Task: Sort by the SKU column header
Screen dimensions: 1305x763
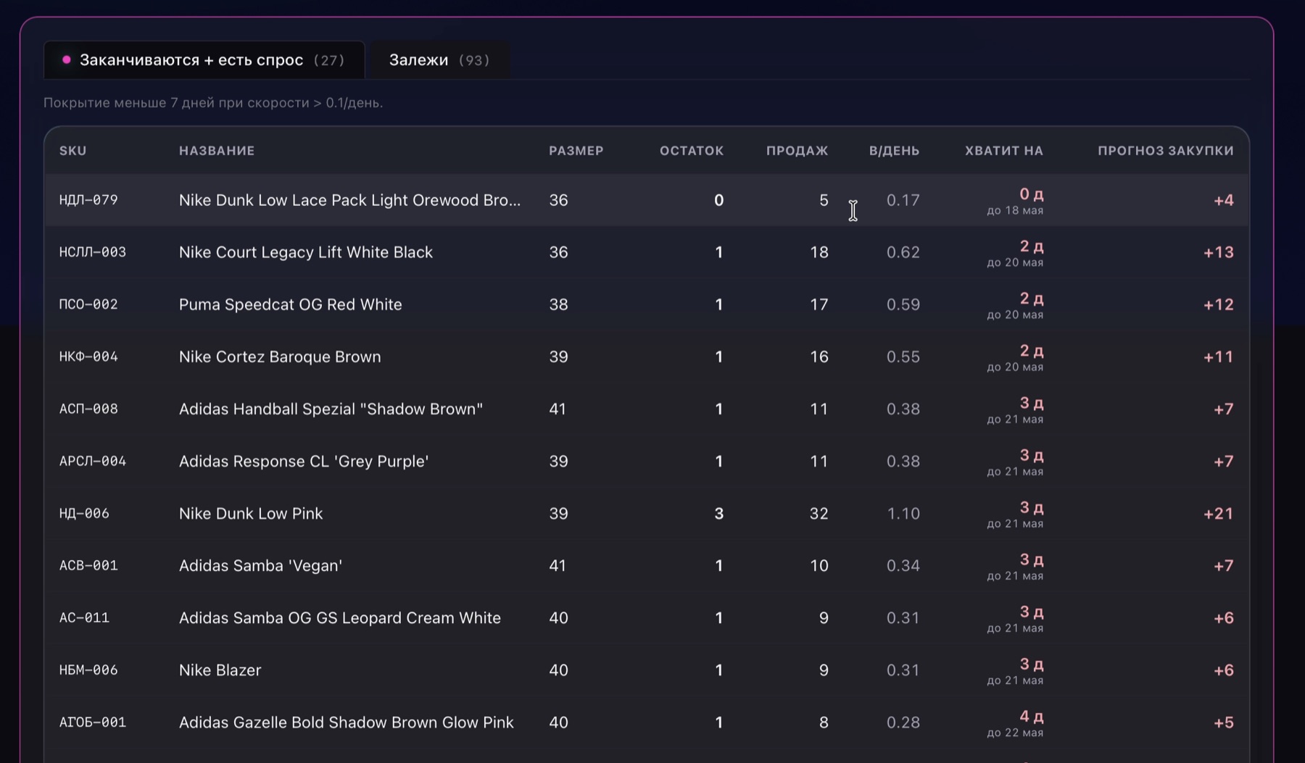Action: [x=73, y=151]
